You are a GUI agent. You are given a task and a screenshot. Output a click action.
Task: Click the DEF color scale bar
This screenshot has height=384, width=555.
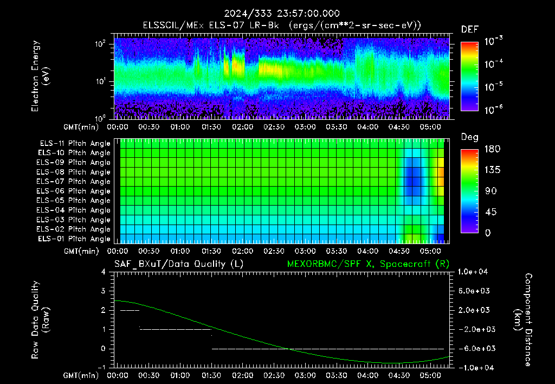[x=469, y=76]
